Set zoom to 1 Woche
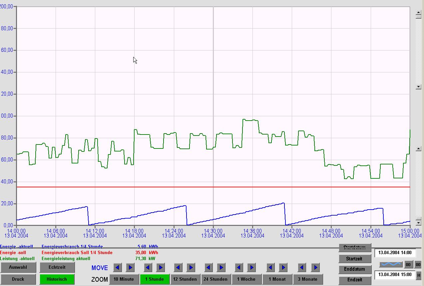The image size is (424, 286). click(246, 279)
